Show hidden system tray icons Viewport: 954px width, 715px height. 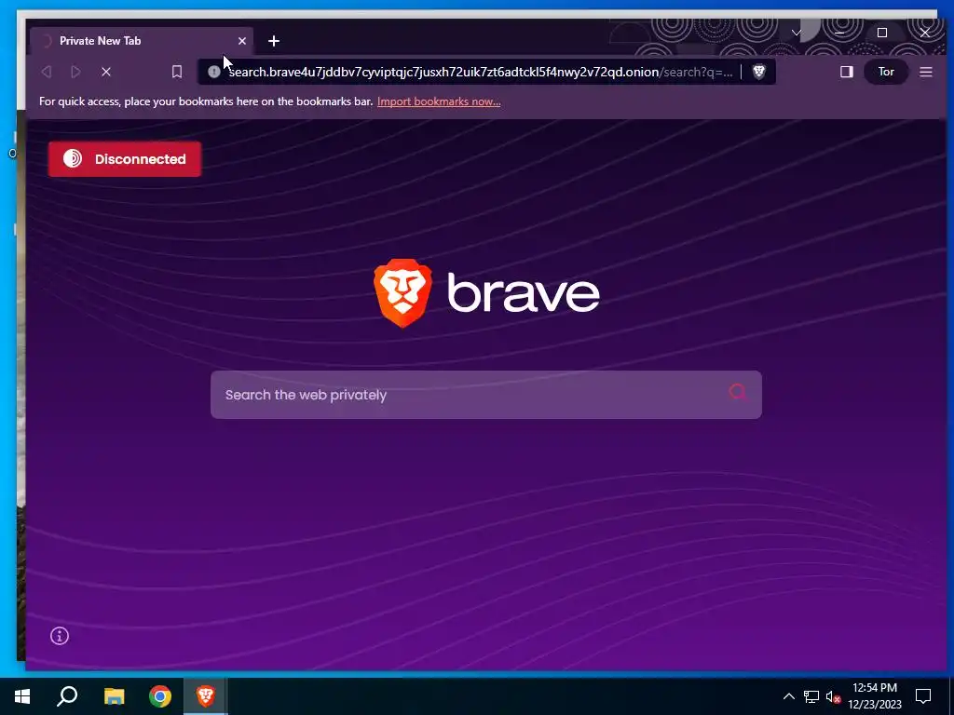(788, 696)
